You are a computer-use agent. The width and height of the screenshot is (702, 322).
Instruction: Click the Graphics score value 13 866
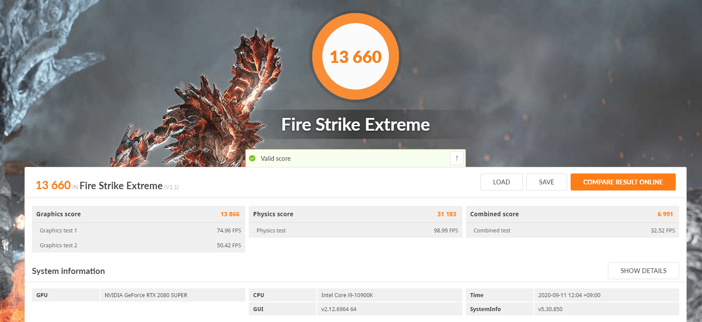[x=230, y=214]
